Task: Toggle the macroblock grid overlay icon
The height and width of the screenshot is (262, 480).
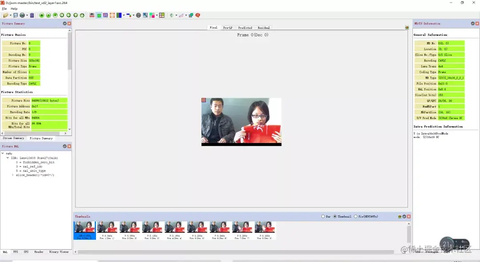Action: (112, 16)
